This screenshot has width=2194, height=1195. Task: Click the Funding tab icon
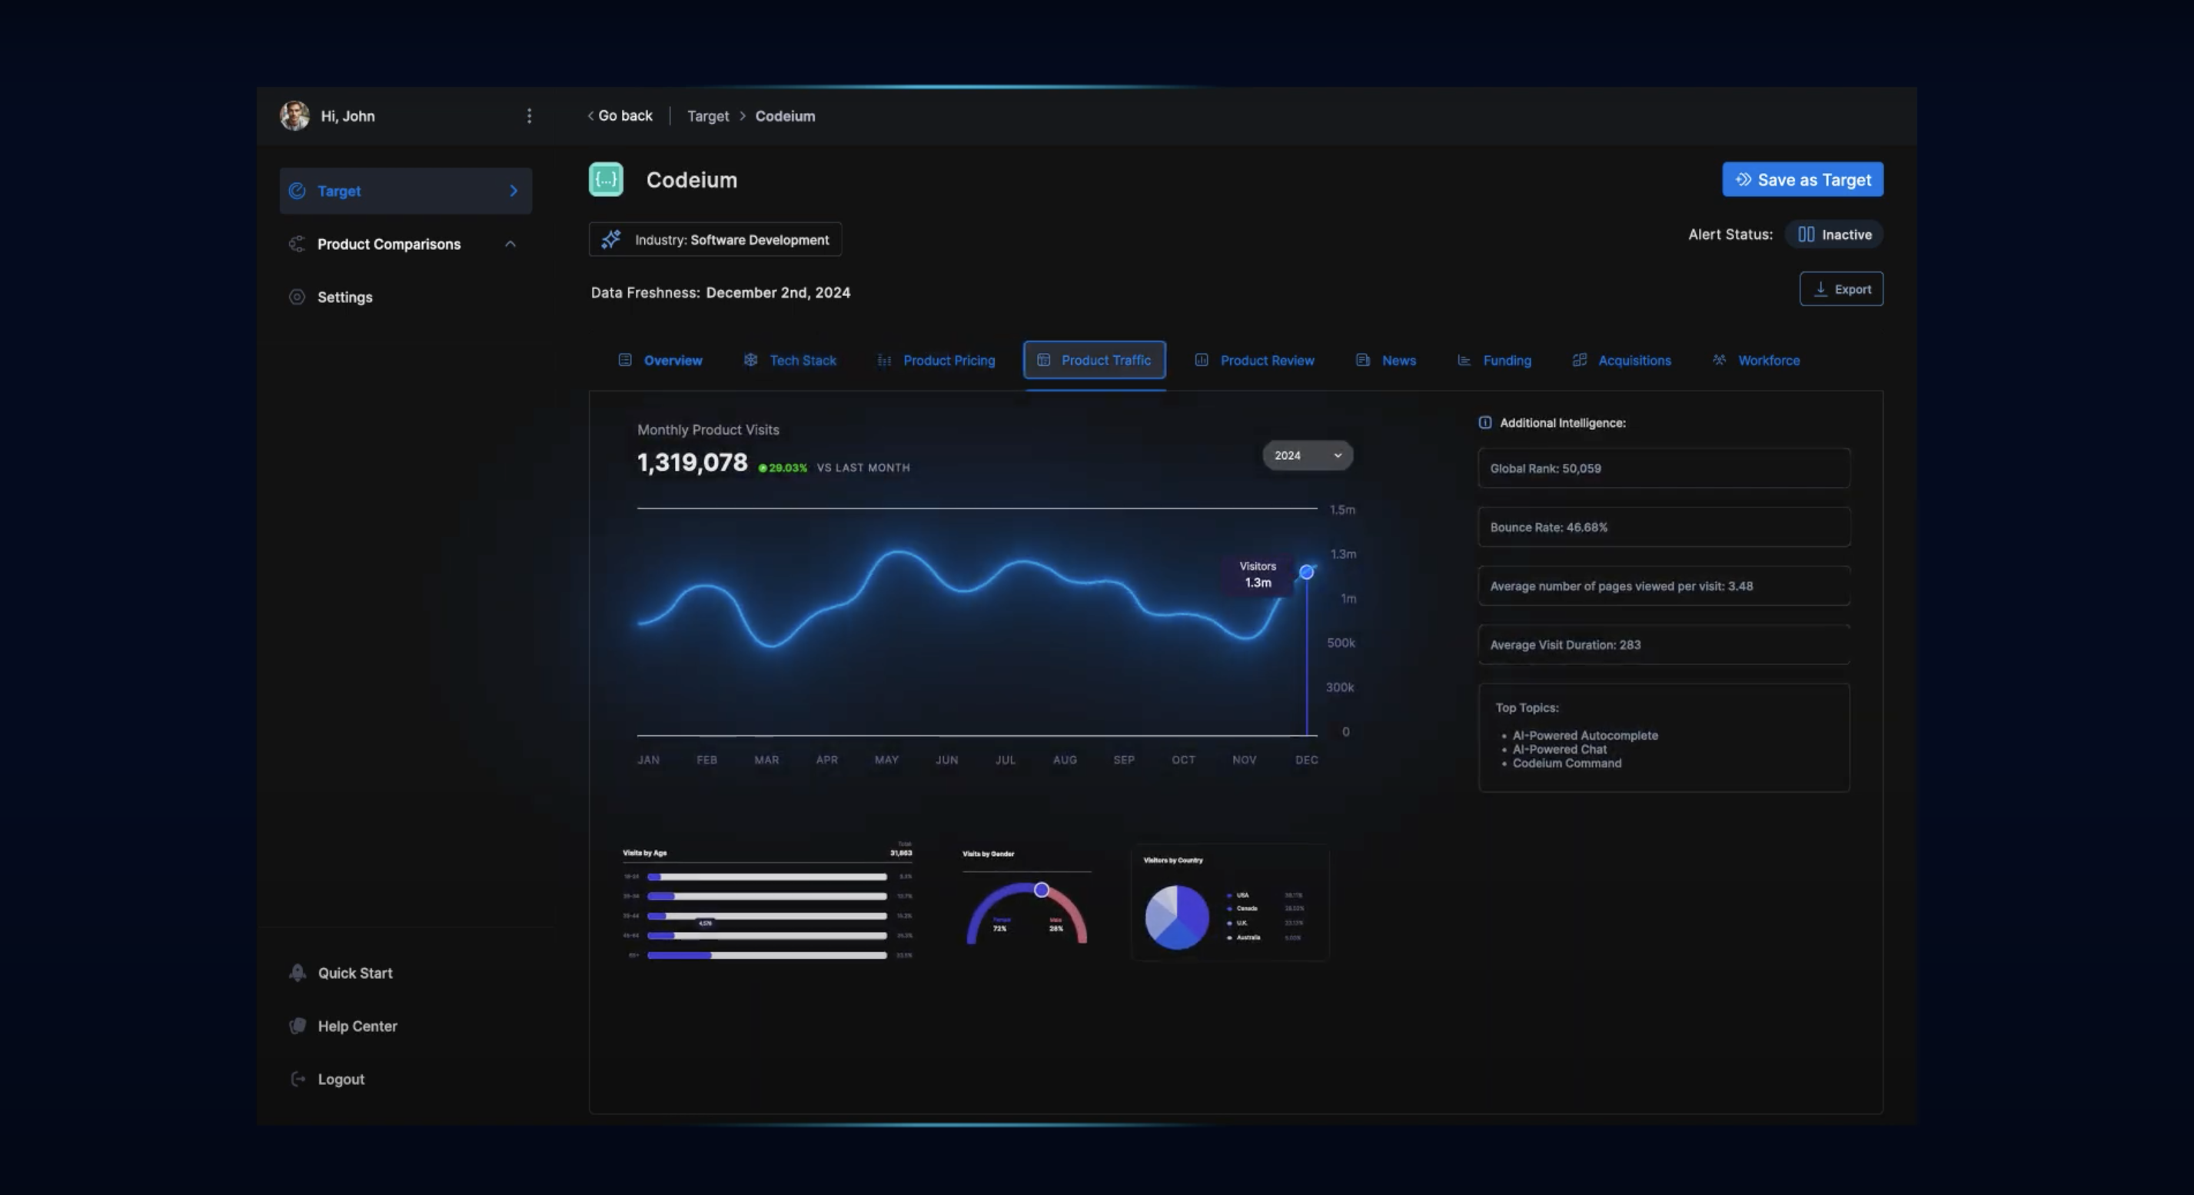pos(1463,359)
